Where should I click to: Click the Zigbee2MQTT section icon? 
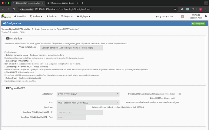pos(8,88)
